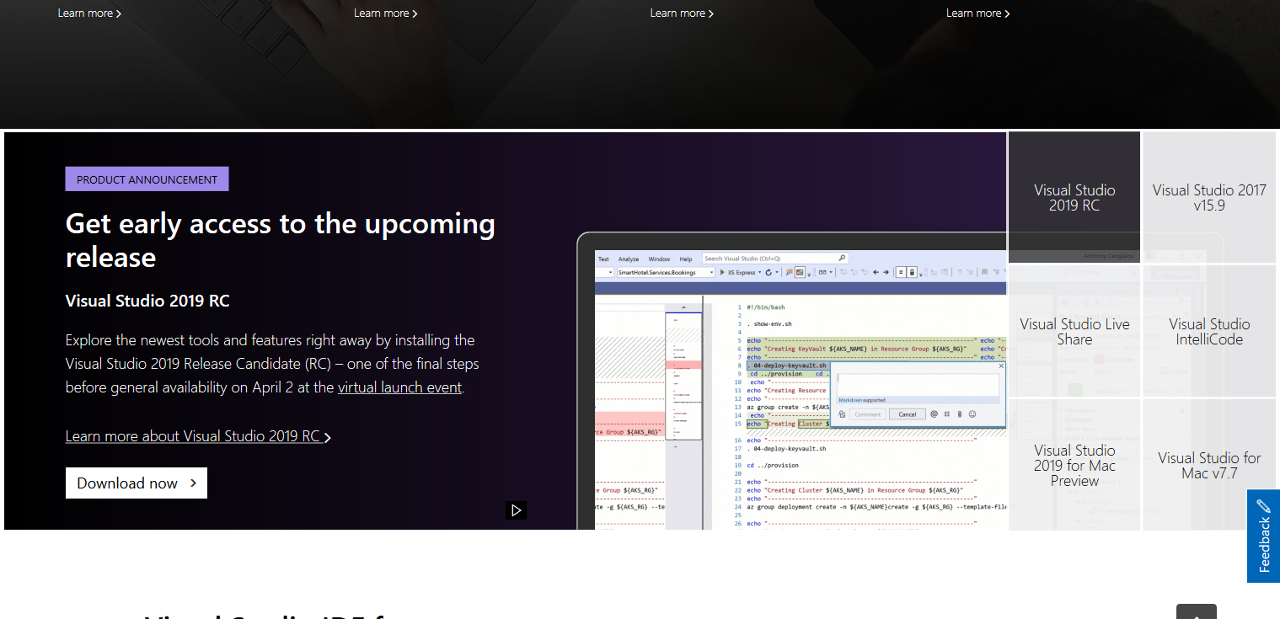Open the Feedback side tab
The width and height of the screenshot is (1280, 619).
1263,536
